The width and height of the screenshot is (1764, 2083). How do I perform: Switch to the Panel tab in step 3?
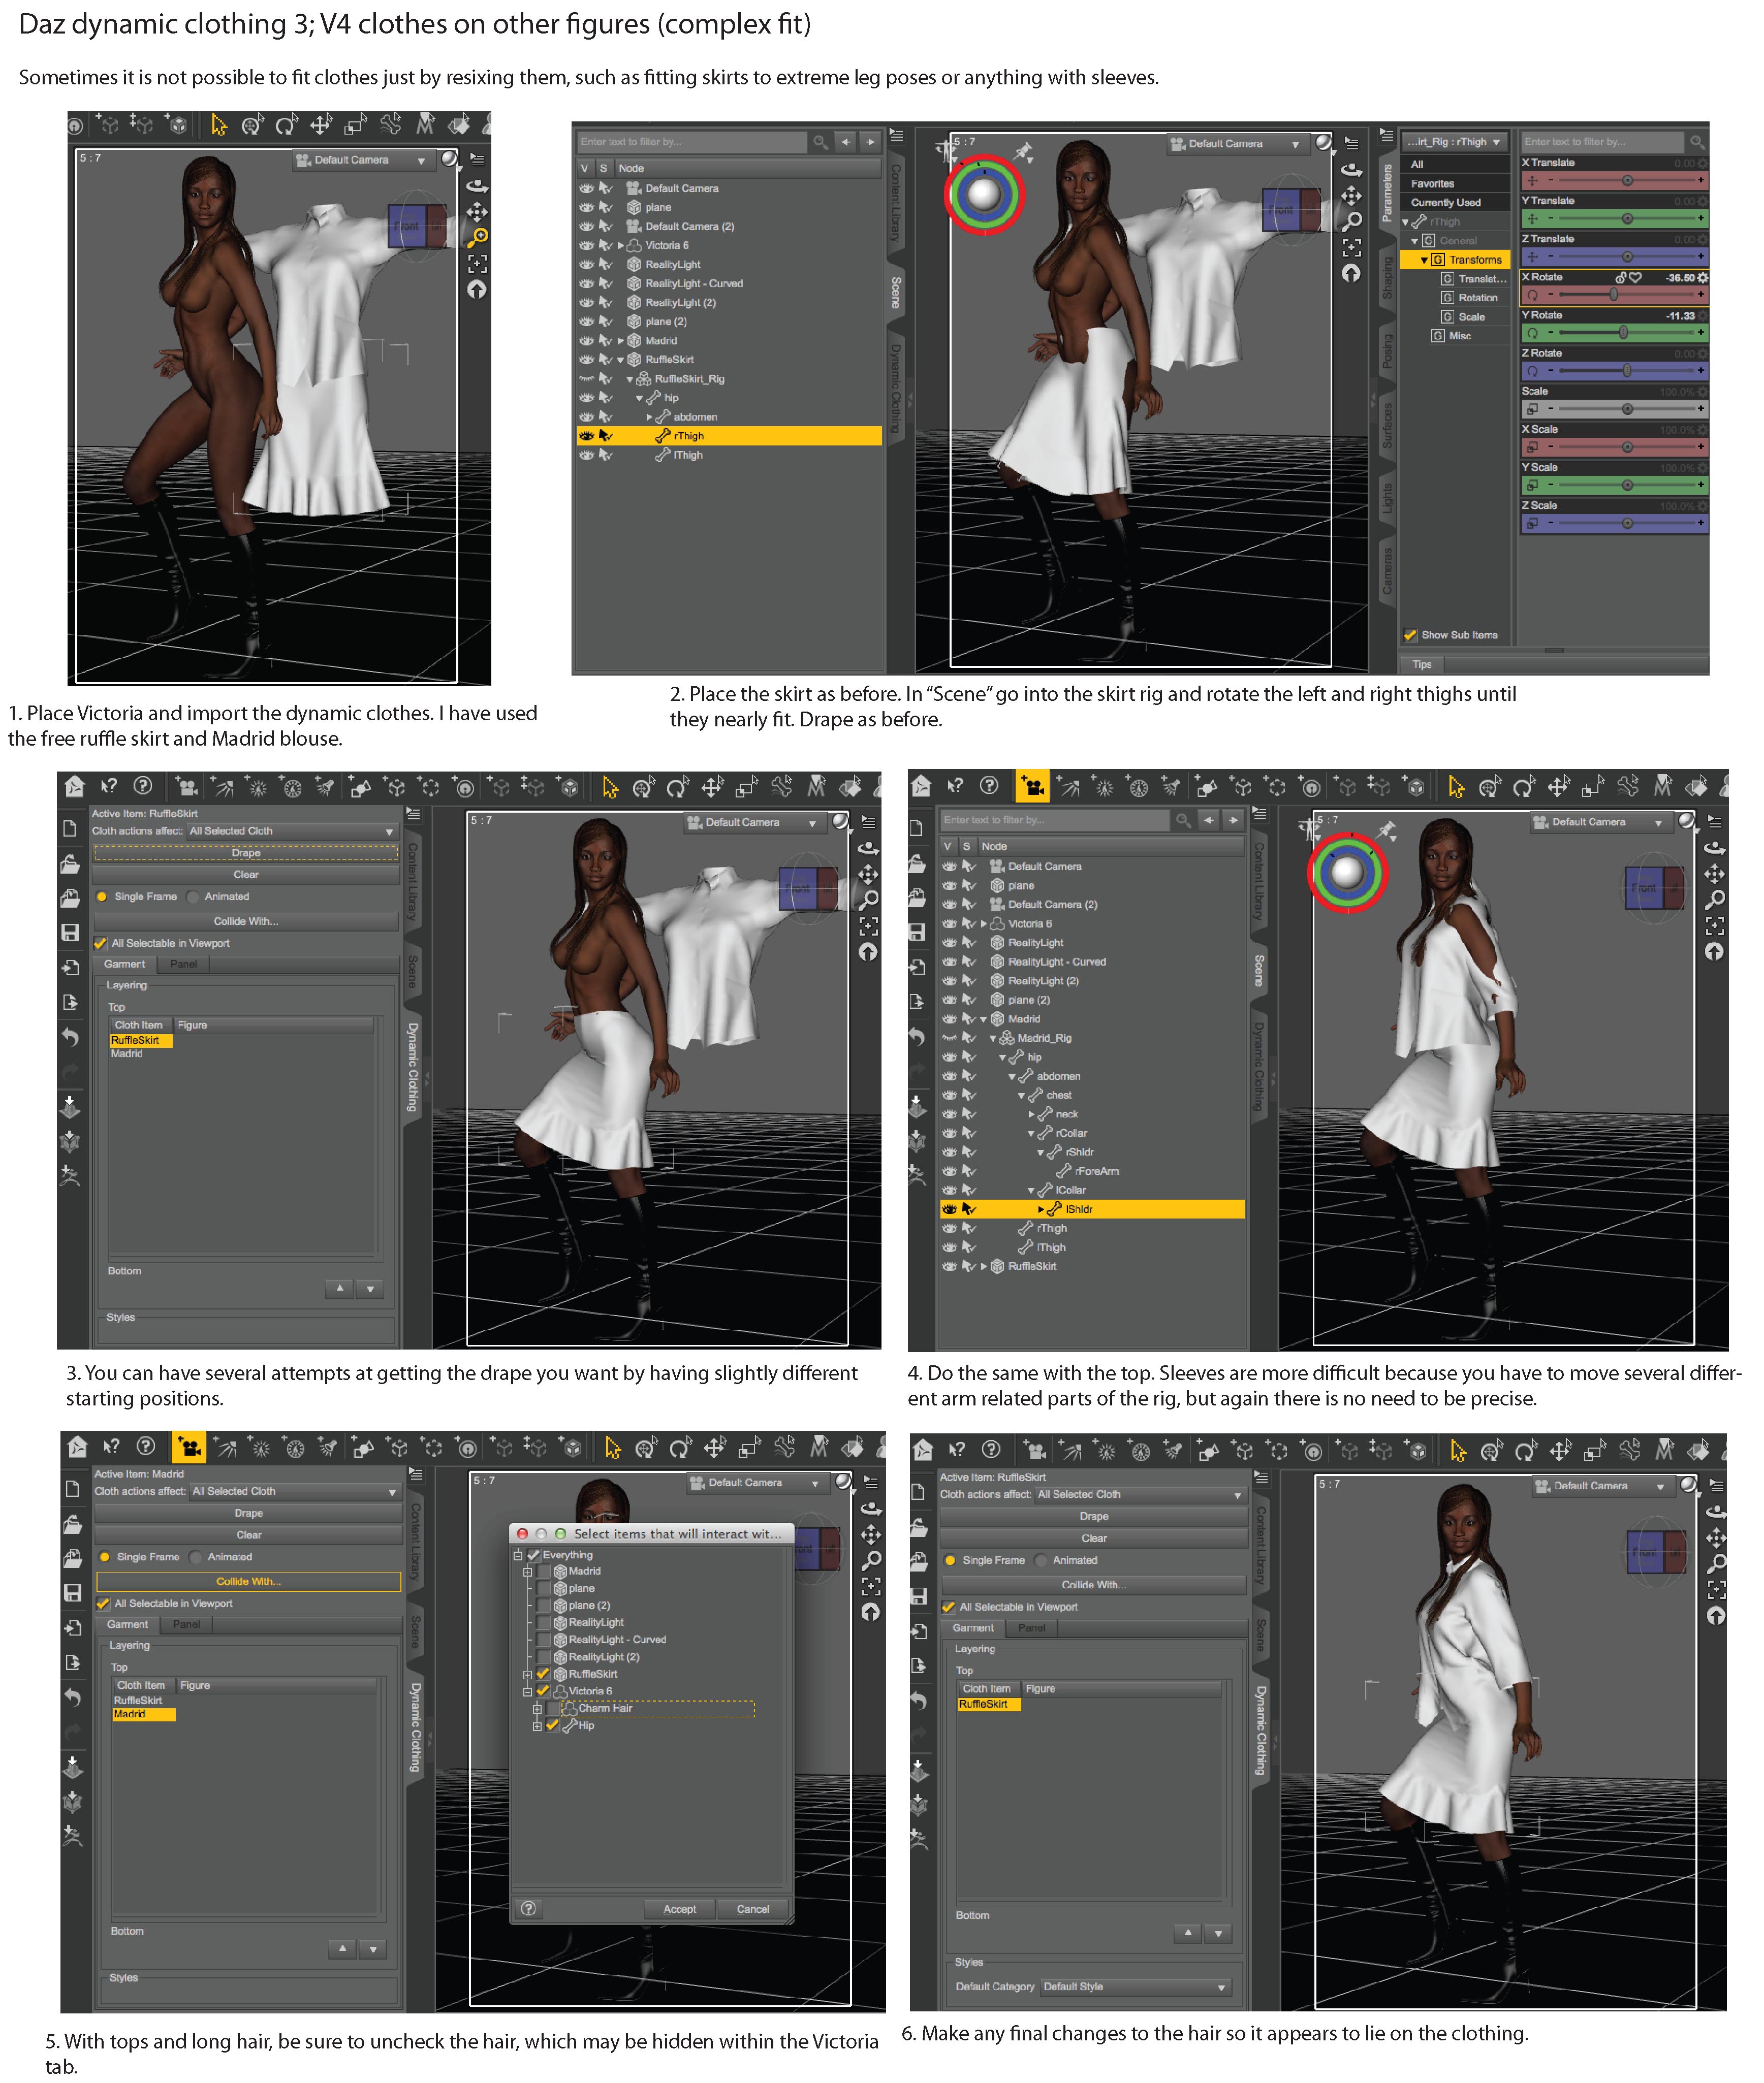(183, 965)
